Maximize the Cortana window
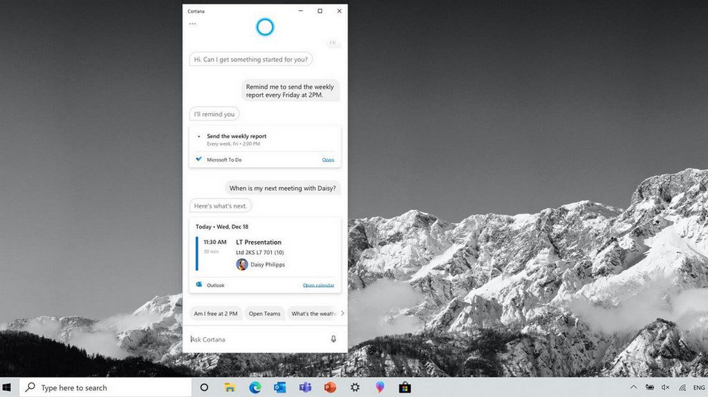Viewport: 708px width, 397px height. tap(320, 11)
